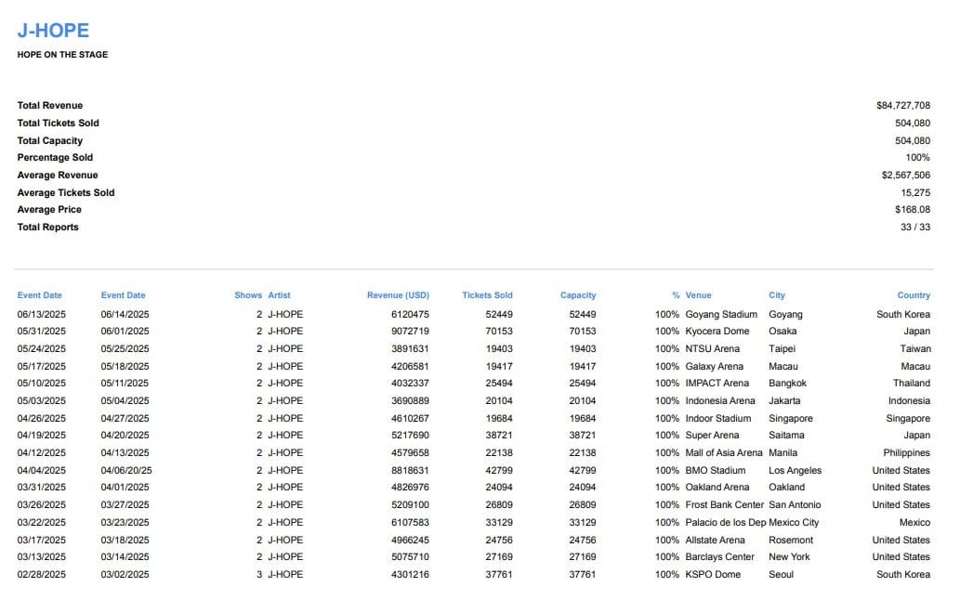This screenshot has height=613, width=960.
Task: Click the Los Angeles city cell
Action: (796, 471)
